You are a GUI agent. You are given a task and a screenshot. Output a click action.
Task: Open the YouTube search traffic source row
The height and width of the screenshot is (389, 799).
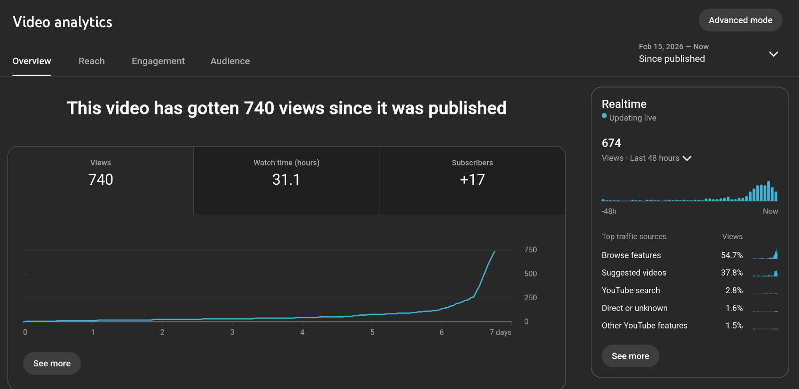(x=631, y=290)
